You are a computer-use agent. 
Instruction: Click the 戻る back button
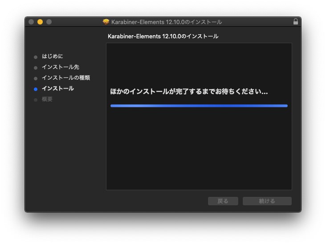[223, 201]
